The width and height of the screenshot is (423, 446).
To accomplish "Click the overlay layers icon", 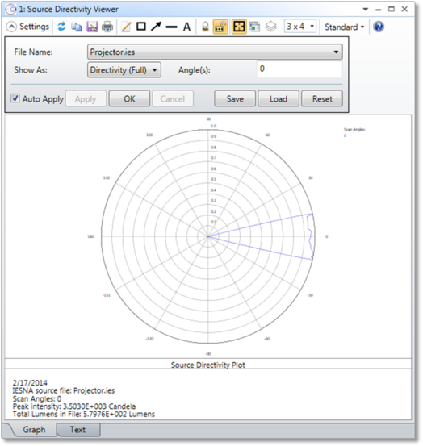I will [270, 27].
